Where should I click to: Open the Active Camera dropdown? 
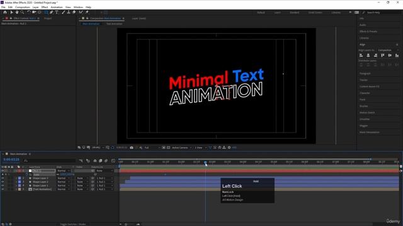(x=182, y=148)
